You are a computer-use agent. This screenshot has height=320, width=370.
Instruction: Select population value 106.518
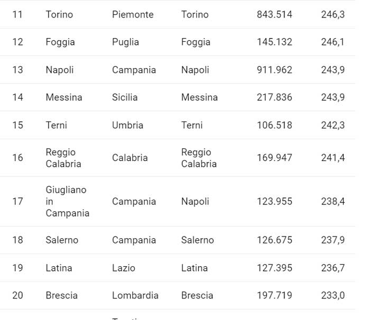point(274,125)
